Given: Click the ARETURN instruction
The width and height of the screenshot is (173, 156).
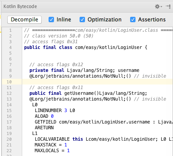Looking at the screenshot, I should click(x=44, y=128).
